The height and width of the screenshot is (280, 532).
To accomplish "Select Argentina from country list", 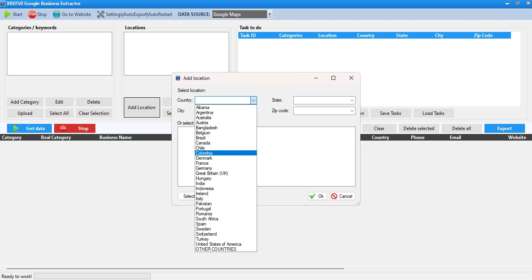I will 225,113.
